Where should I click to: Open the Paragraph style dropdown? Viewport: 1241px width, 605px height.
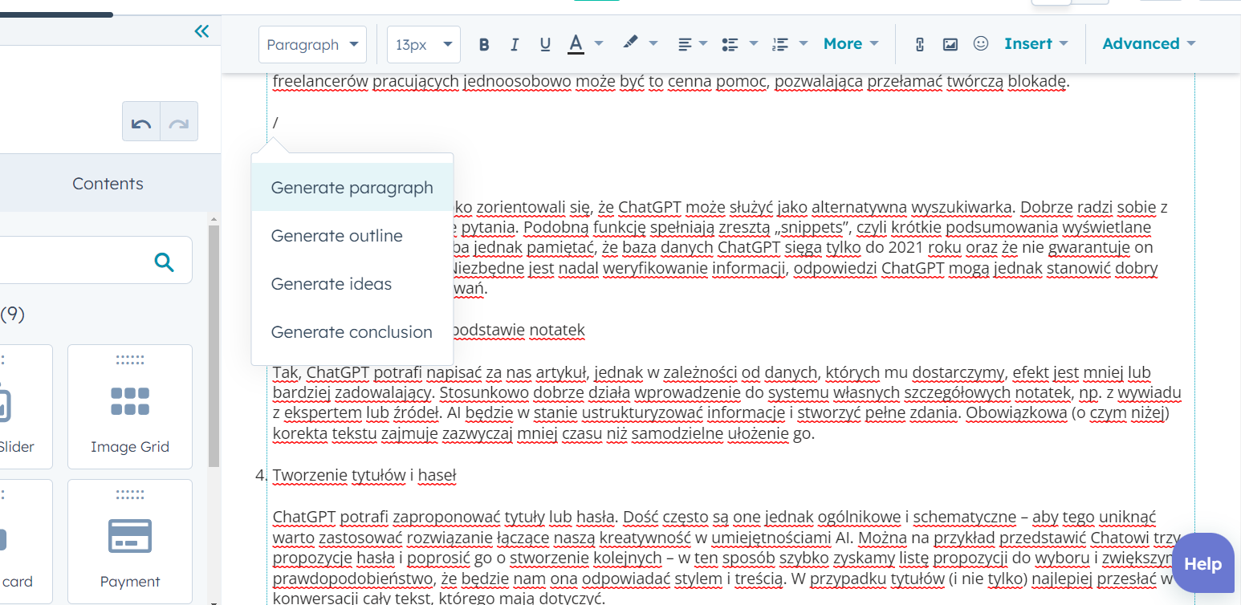(x=312, y=45)
